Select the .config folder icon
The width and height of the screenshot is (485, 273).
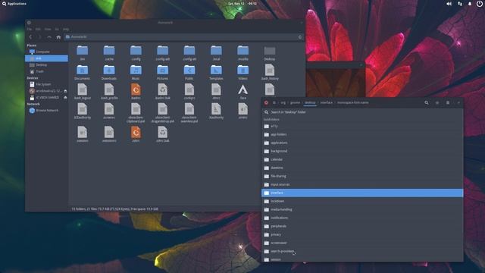tap(136, 51)
